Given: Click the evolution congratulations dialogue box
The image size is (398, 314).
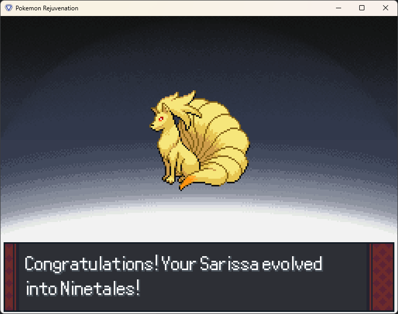Looking at the screenshot, I should pos(199,277).
